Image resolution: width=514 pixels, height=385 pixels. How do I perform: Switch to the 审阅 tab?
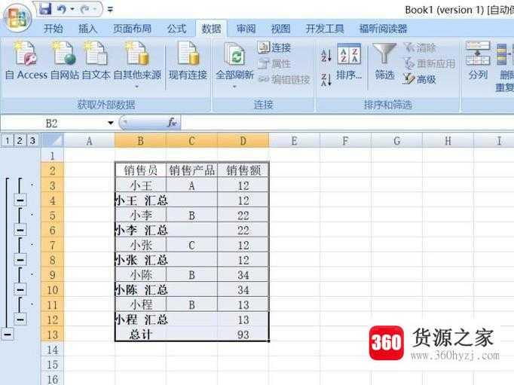click(x=246, y=29)
